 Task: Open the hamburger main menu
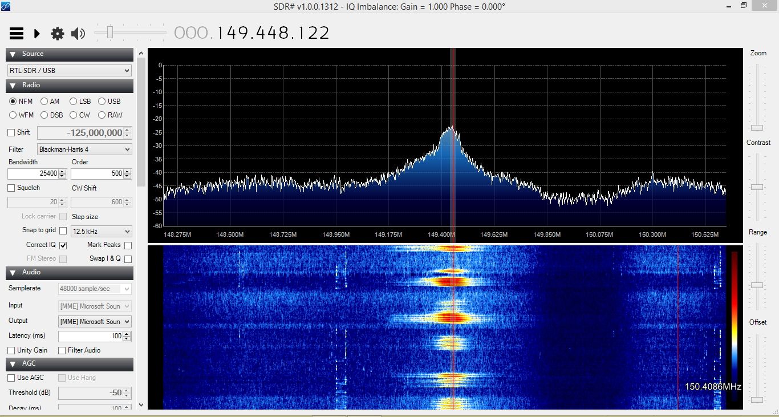point(17,34)
